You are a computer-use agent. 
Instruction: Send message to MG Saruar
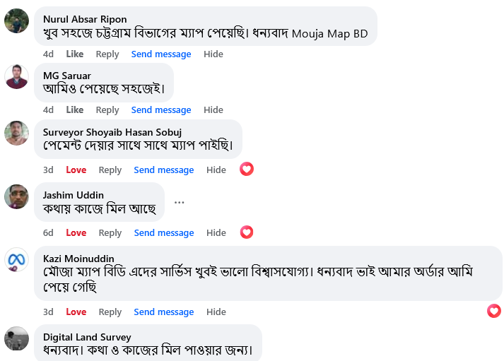(161, 110)
